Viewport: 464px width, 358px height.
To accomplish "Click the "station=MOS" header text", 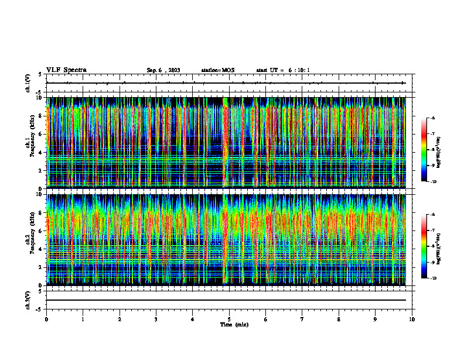I will point(218,70).
